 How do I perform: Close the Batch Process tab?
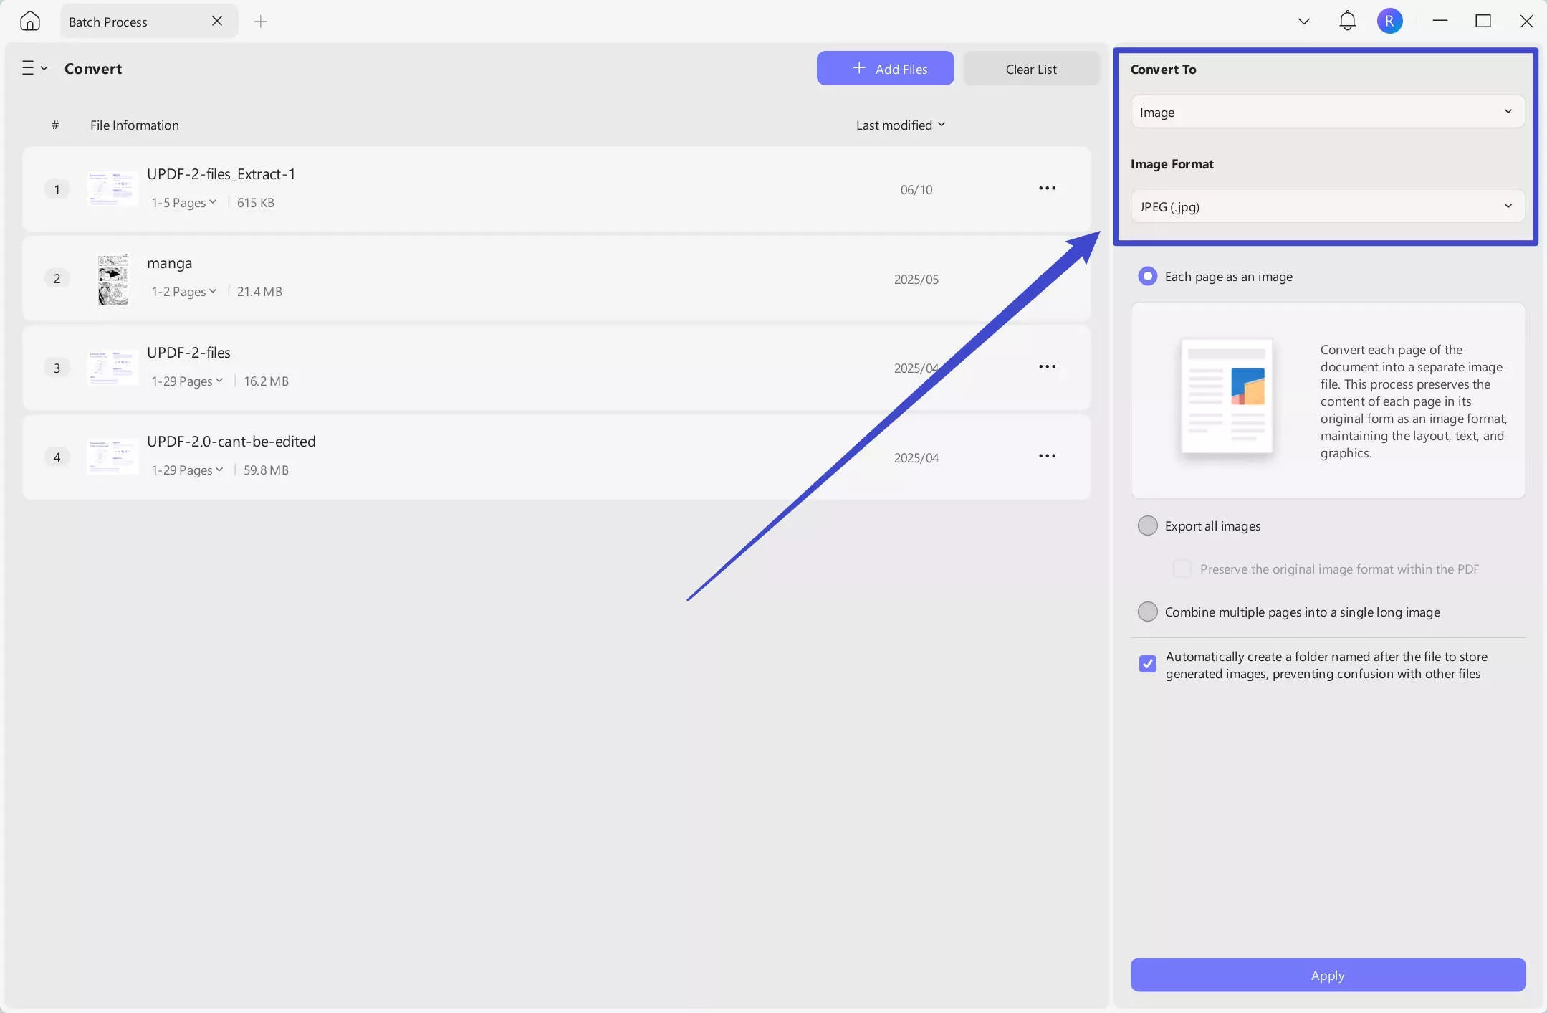click(217, 21)
